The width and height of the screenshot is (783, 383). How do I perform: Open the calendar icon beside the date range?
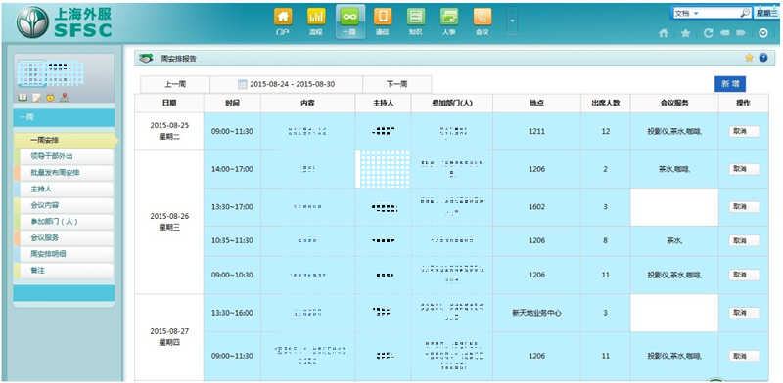click(242, 84)
